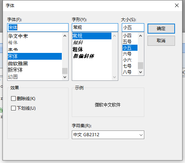The image size is (185, 163).
Task: Close the 字体 dialog with the X
Action: 177,5
